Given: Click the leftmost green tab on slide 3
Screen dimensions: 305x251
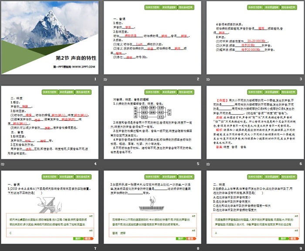Looking at the screenshot, I should click(x=255, y=7).
